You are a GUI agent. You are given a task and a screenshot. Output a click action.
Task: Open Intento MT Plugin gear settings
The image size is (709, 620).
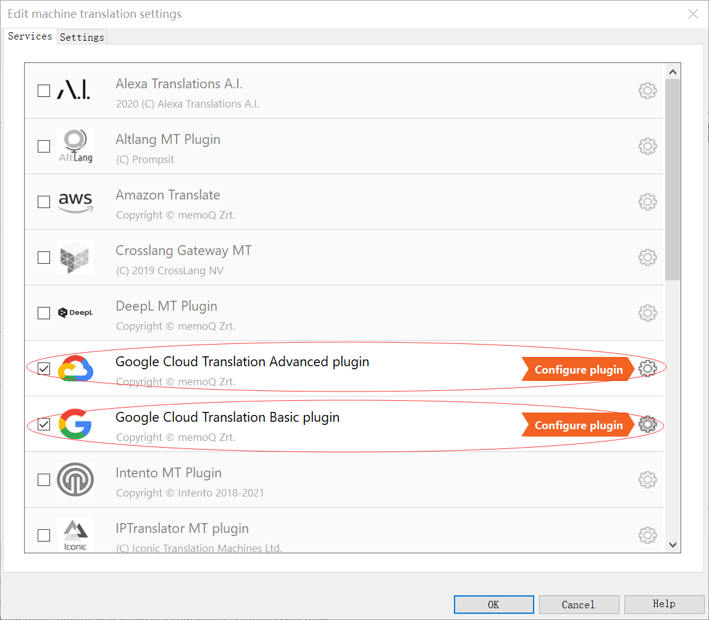647,480
